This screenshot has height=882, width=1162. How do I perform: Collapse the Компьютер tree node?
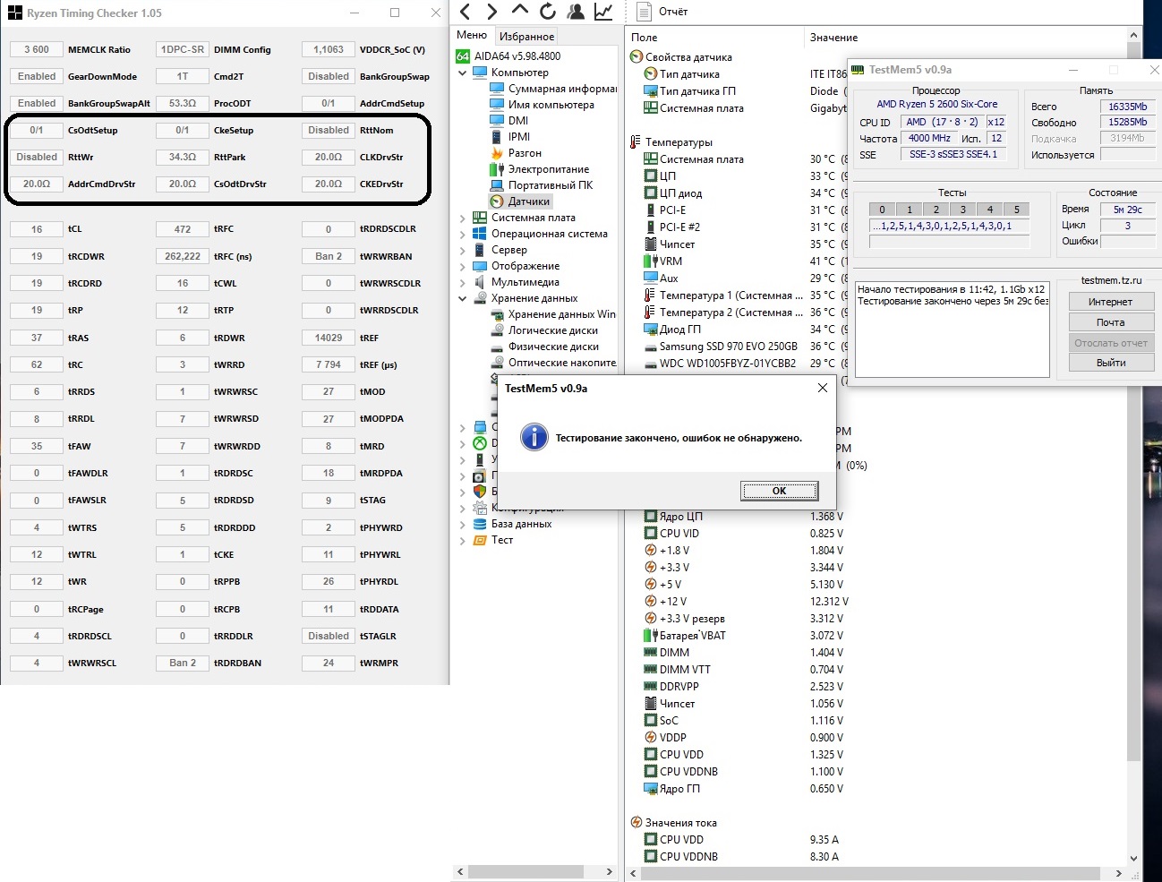(x=463, y=73)
